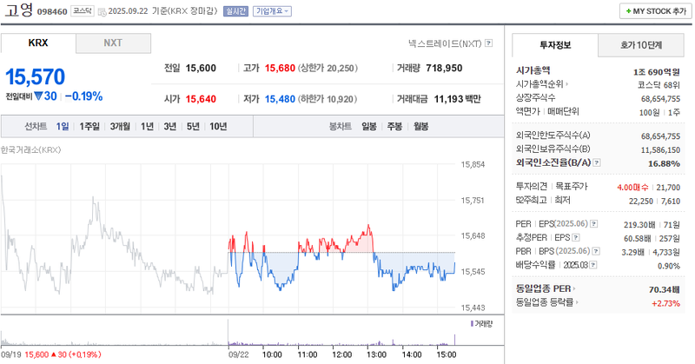
Task: Select the 1년 line chart period
Action: pos(147,127)
